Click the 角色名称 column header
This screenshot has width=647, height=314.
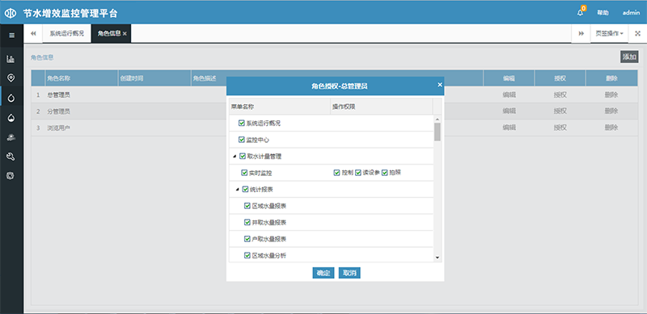click(x=82, y=77)
